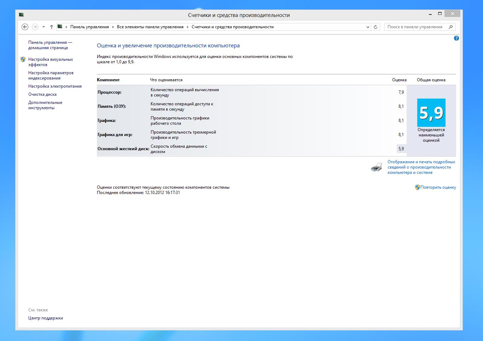Select the 'Основной жесткий диск:' row label

click(x=123, y=149)
